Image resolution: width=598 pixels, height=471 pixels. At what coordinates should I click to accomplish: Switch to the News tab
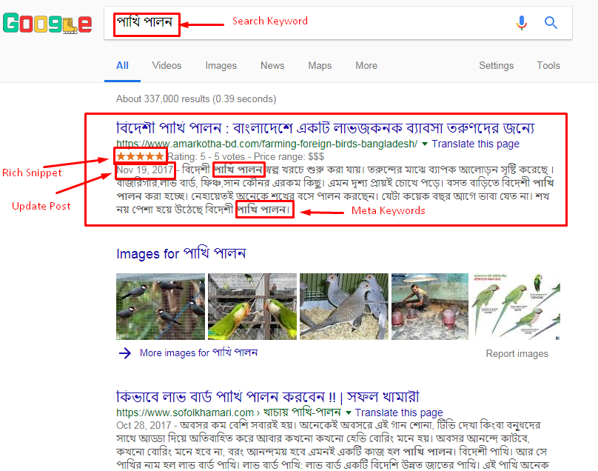272,66
